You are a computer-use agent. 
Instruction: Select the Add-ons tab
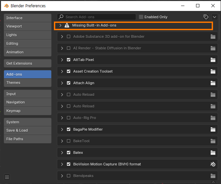coord(28,74)
